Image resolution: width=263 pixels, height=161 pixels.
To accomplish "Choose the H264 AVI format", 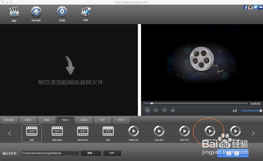I will tap(134, 133).
